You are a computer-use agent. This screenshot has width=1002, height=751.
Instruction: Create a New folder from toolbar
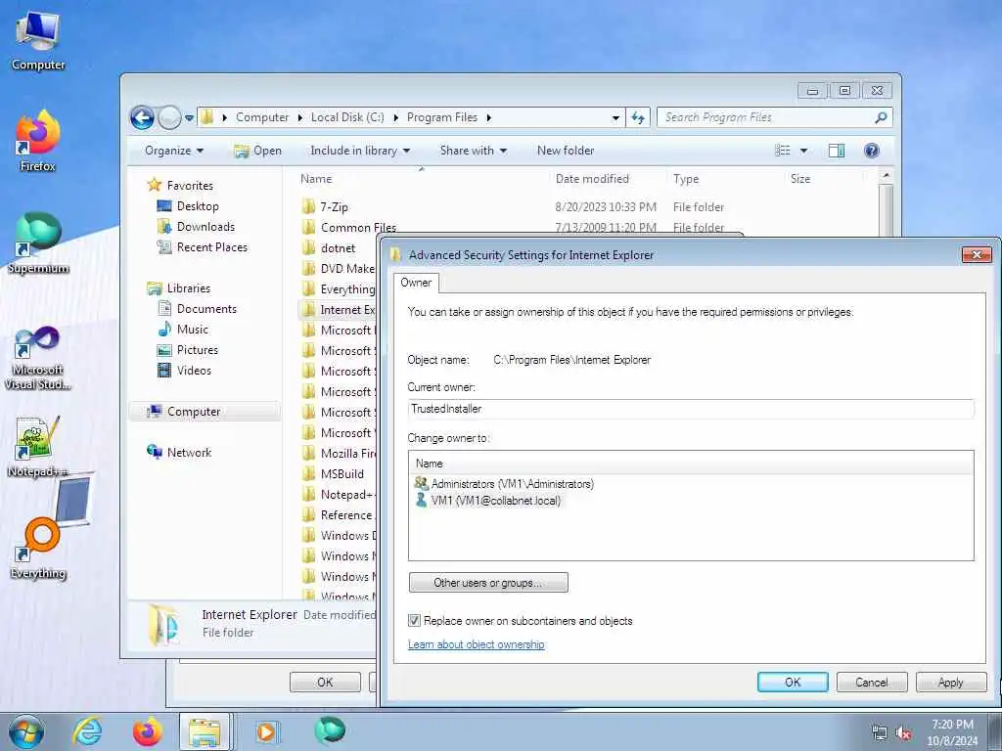[566, 151]
